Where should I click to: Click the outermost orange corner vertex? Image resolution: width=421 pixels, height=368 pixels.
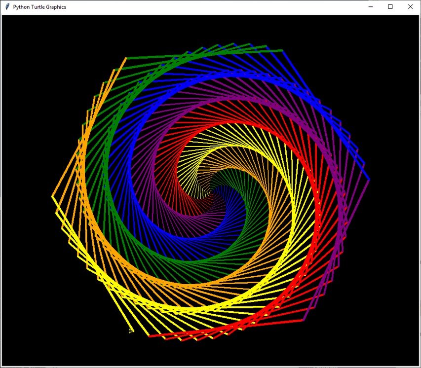pos(52,196)
